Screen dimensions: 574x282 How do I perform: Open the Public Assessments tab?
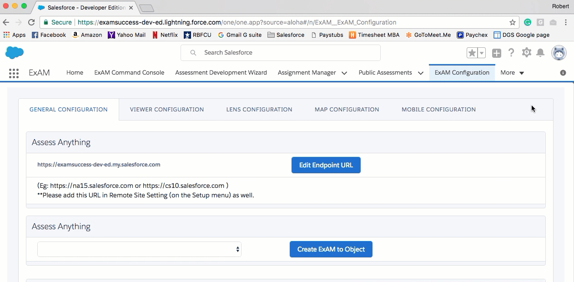[385, 73]
